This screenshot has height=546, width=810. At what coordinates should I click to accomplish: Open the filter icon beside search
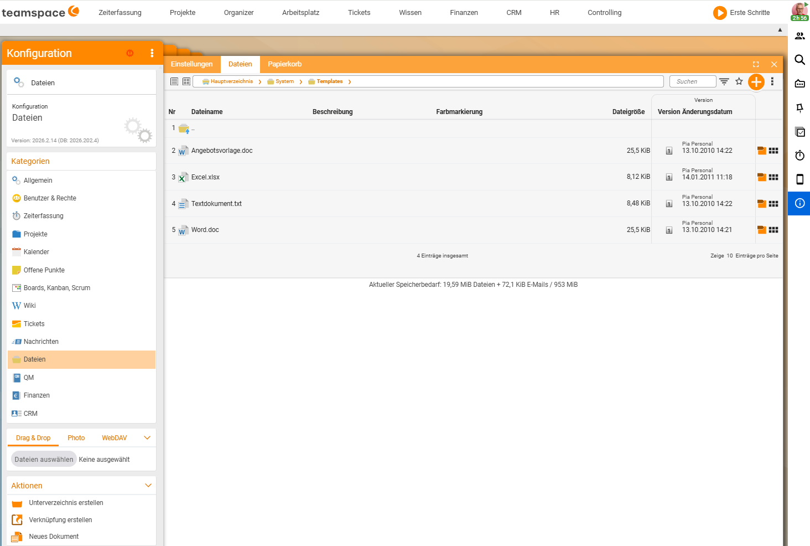(x=724, y=81)
